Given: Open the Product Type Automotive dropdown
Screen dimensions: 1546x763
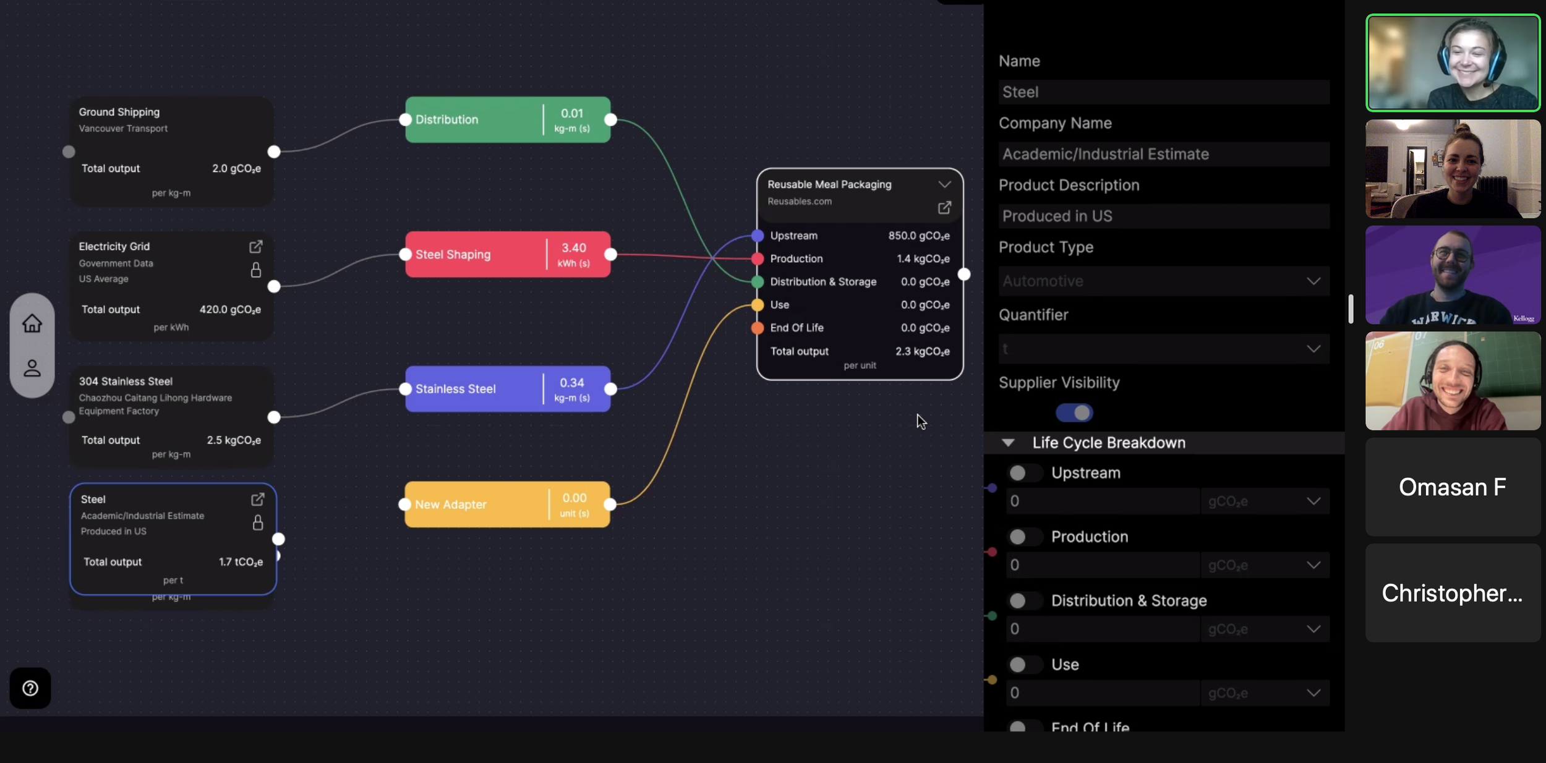Looking at the screenshot, I should coord(1163,281).
